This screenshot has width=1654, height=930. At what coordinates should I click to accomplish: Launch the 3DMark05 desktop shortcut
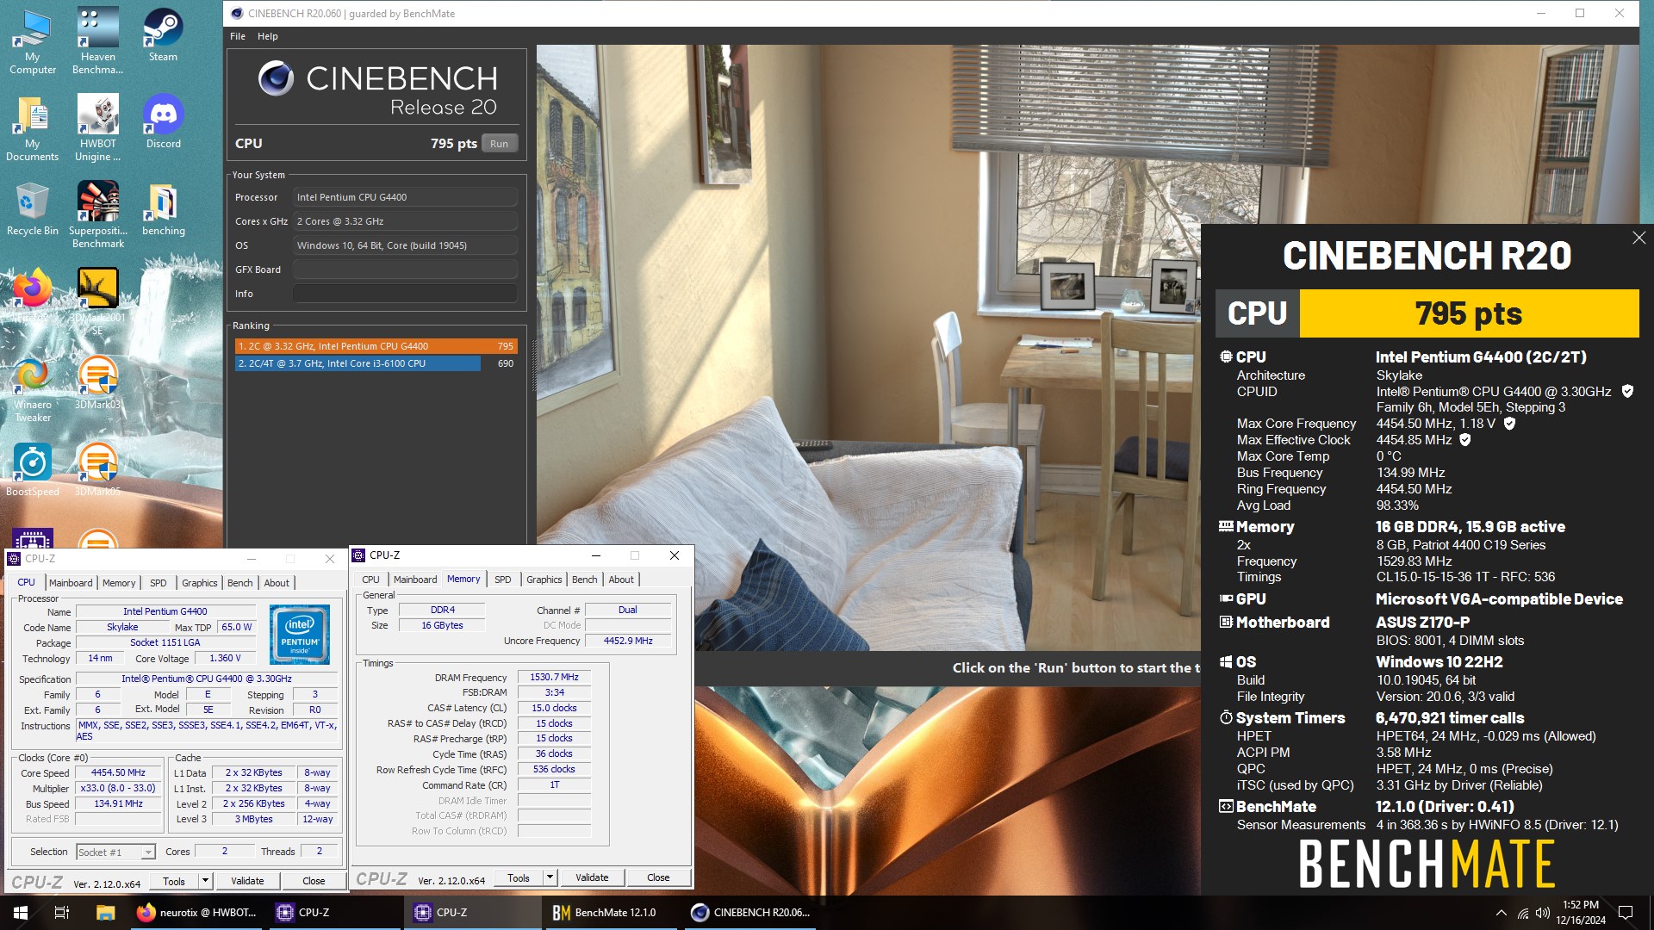tap(97, 470)
